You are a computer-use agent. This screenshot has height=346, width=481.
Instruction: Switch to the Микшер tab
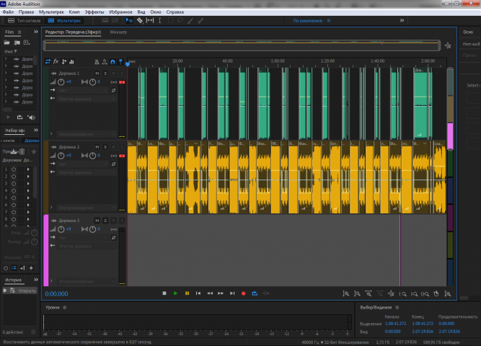click(118, 32)
